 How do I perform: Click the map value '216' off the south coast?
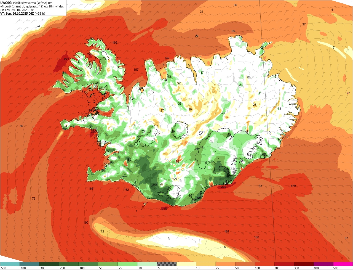pos(164,209)
